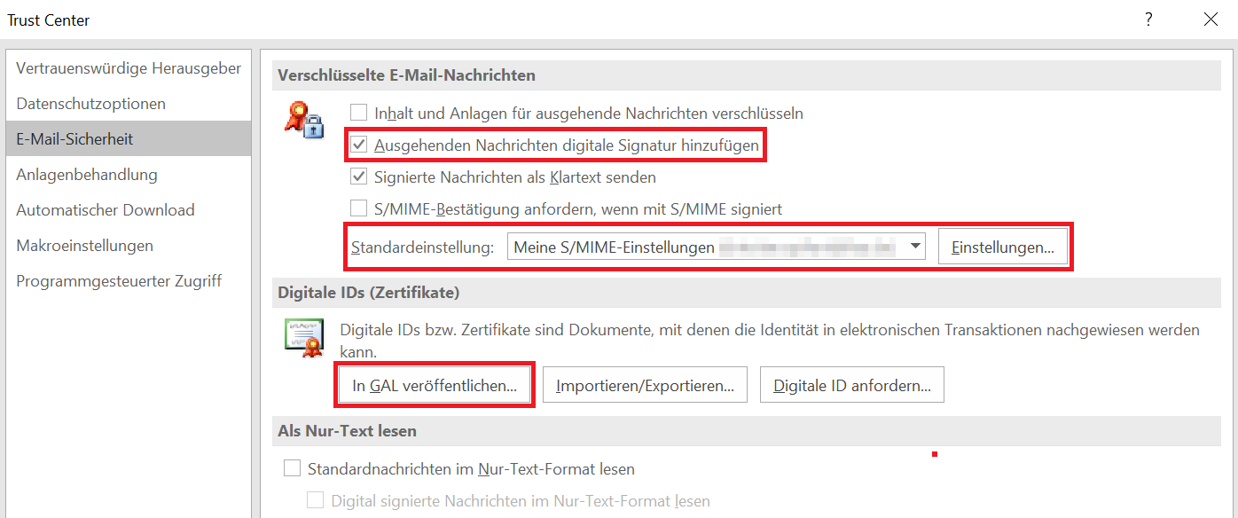The width and height of the screenshot is (1238, 518).
Task: Toggle Signierte Nachrichten als Klartext senden
Action: (x=358, y=177)
